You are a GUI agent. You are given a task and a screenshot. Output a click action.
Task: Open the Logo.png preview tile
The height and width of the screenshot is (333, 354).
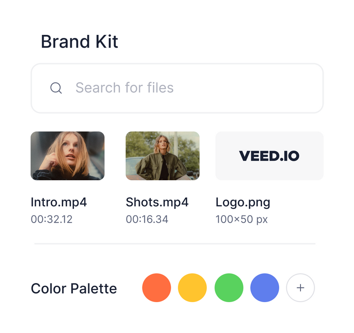pyautogui.click(x=269, y=155)
